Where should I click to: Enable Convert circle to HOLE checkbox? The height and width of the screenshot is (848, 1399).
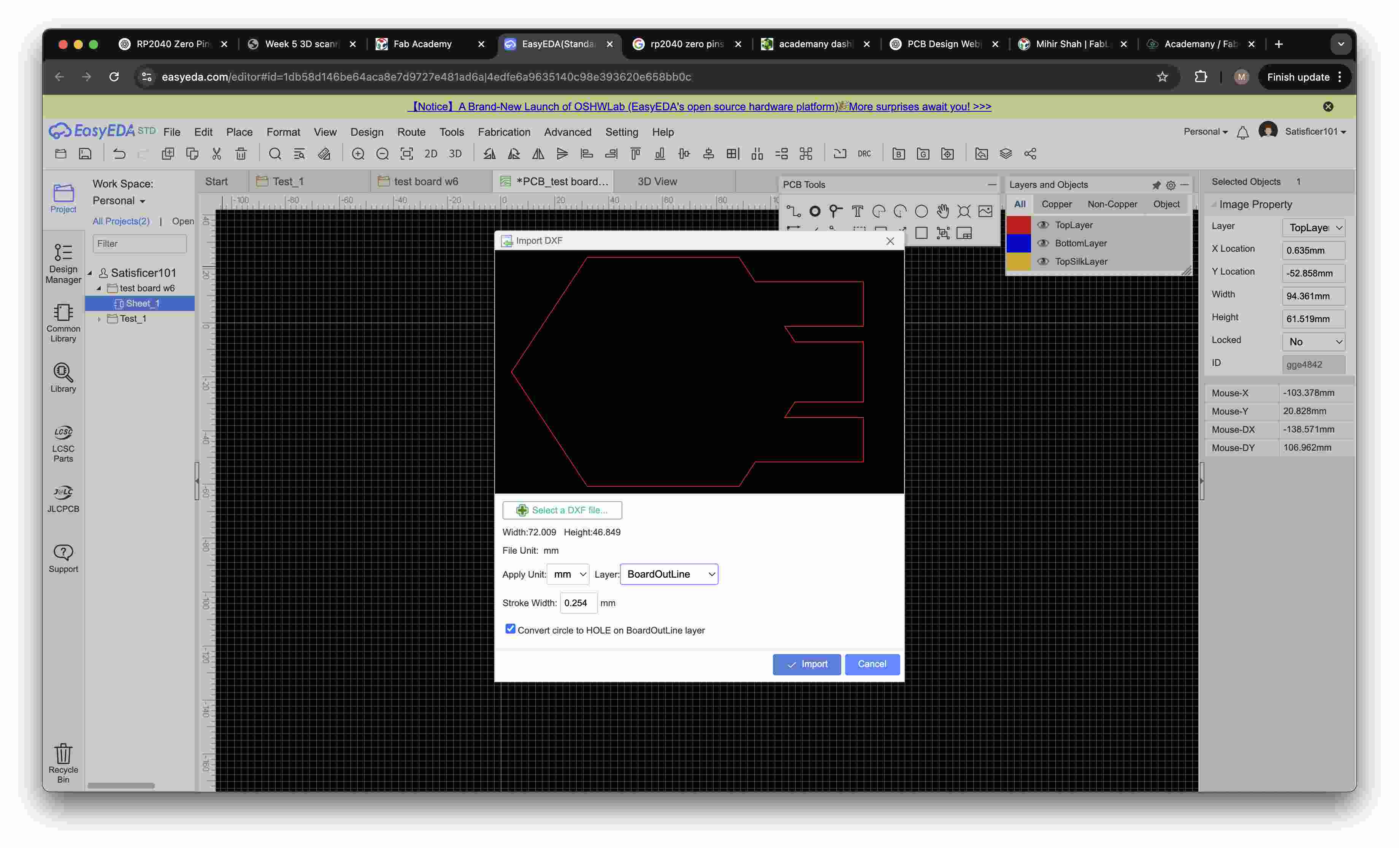tap(511, 629)
